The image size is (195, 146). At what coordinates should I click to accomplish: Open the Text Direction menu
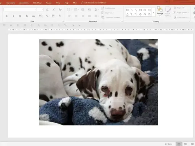pos(109,8)
